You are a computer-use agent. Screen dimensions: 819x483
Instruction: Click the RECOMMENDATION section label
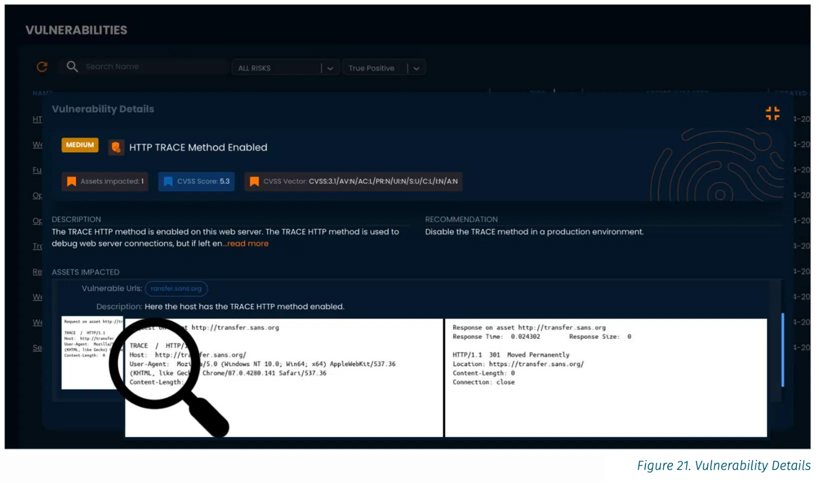tap(461, 219)
